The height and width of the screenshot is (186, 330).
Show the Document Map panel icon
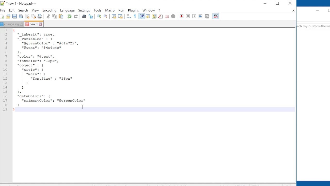[x=154, y=16]
